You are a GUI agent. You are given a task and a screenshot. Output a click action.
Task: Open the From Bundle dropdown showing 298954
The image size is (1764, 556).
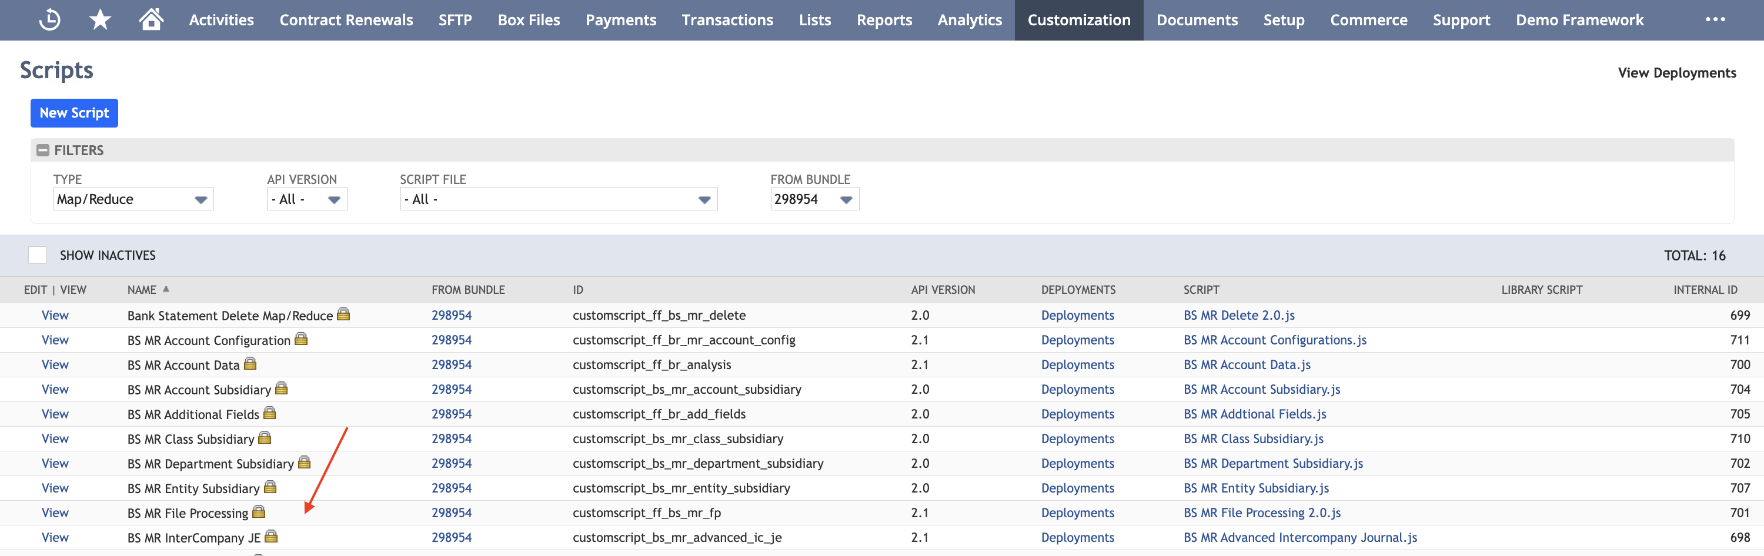click(815, 199)
